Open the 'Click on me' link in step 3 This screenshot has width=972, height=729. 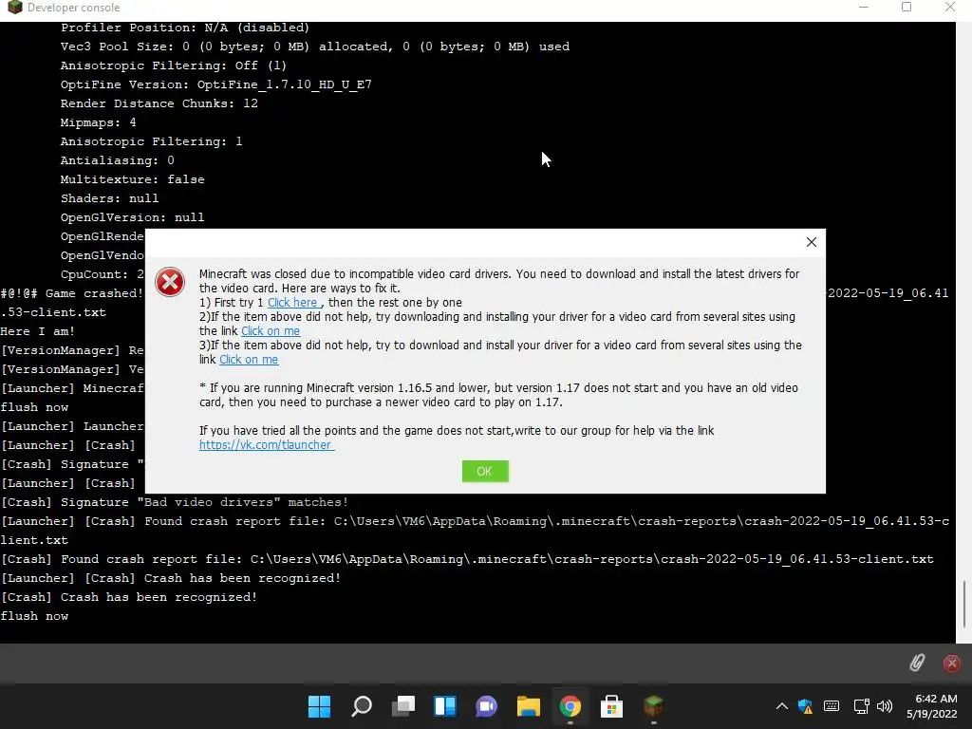(249, 360)
